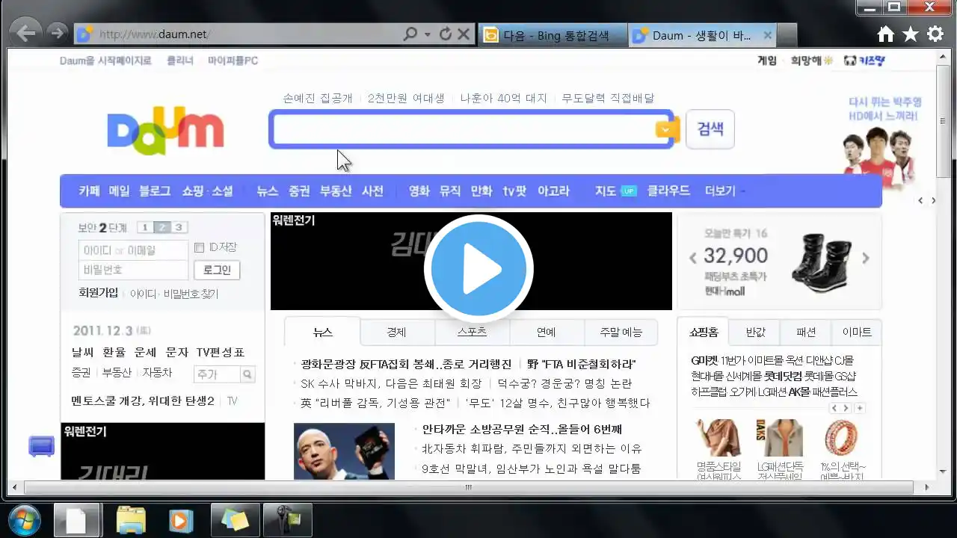Switch to the 다음 - Bing 통합검색 tab
The image size is (957, 538).
[x=553, y=35]
